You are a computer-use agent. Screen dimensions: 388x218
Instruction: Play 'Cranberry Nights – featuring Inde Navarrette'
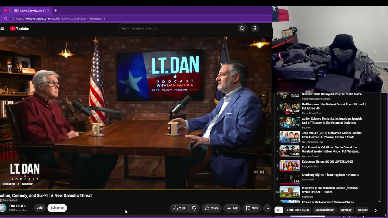pyautogui.click(x=330, y=175)
